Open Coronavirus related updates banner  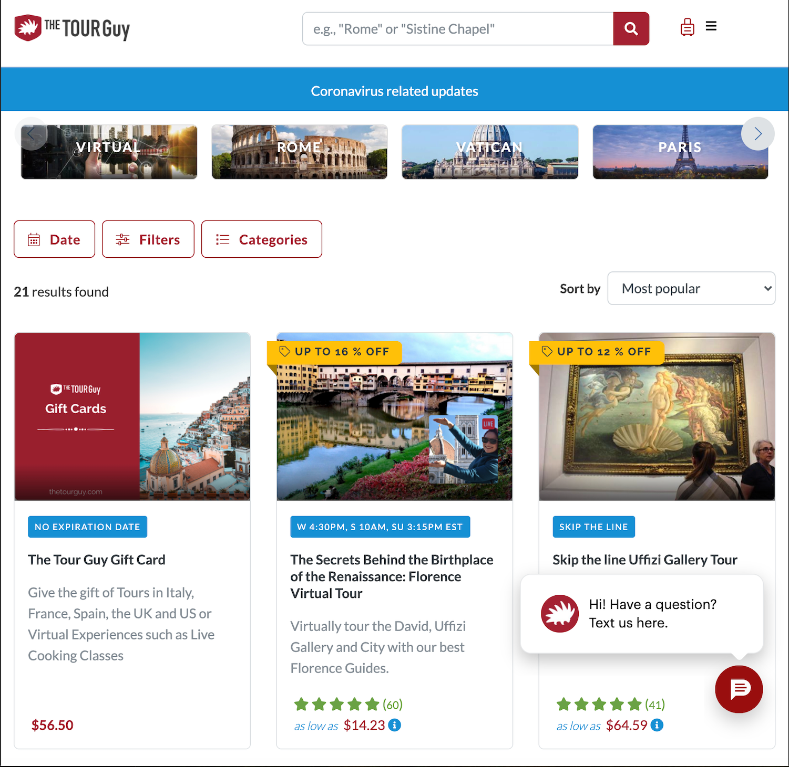[x=394, y=91]
